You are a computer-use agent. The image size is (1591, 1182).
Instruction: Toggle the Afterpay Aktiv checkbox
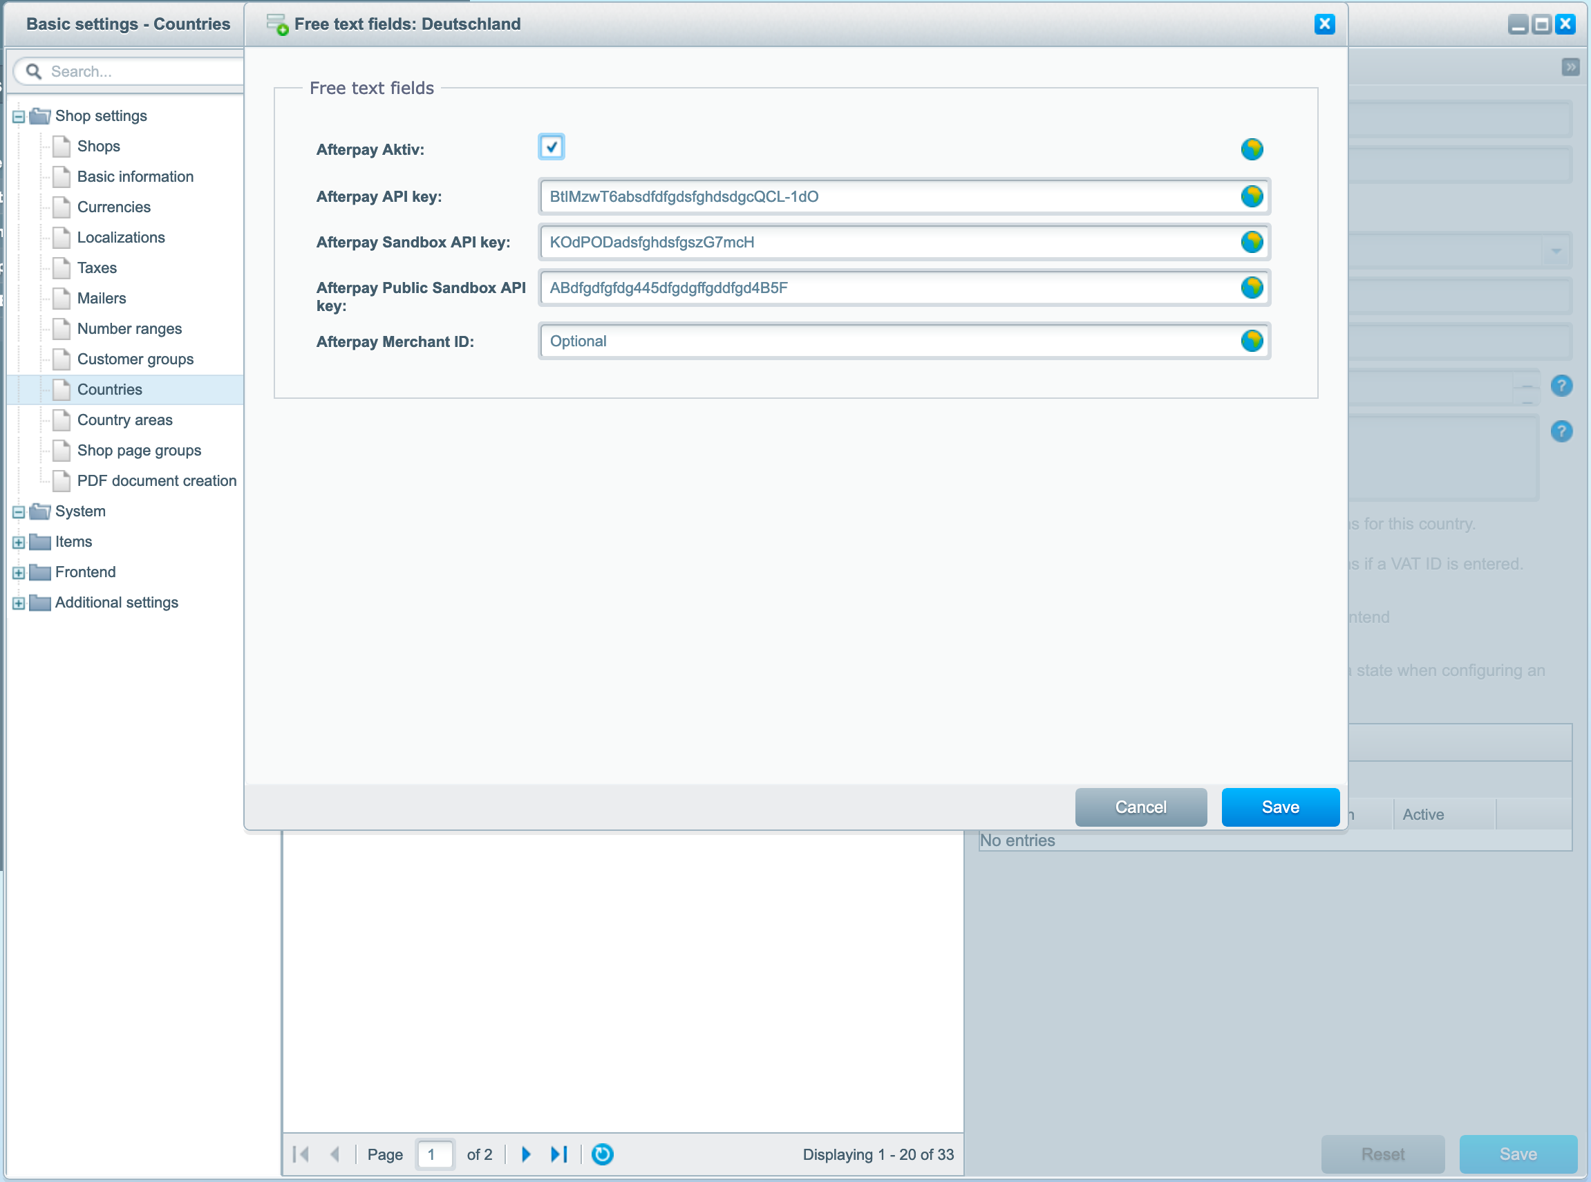(x=551, y=147)
